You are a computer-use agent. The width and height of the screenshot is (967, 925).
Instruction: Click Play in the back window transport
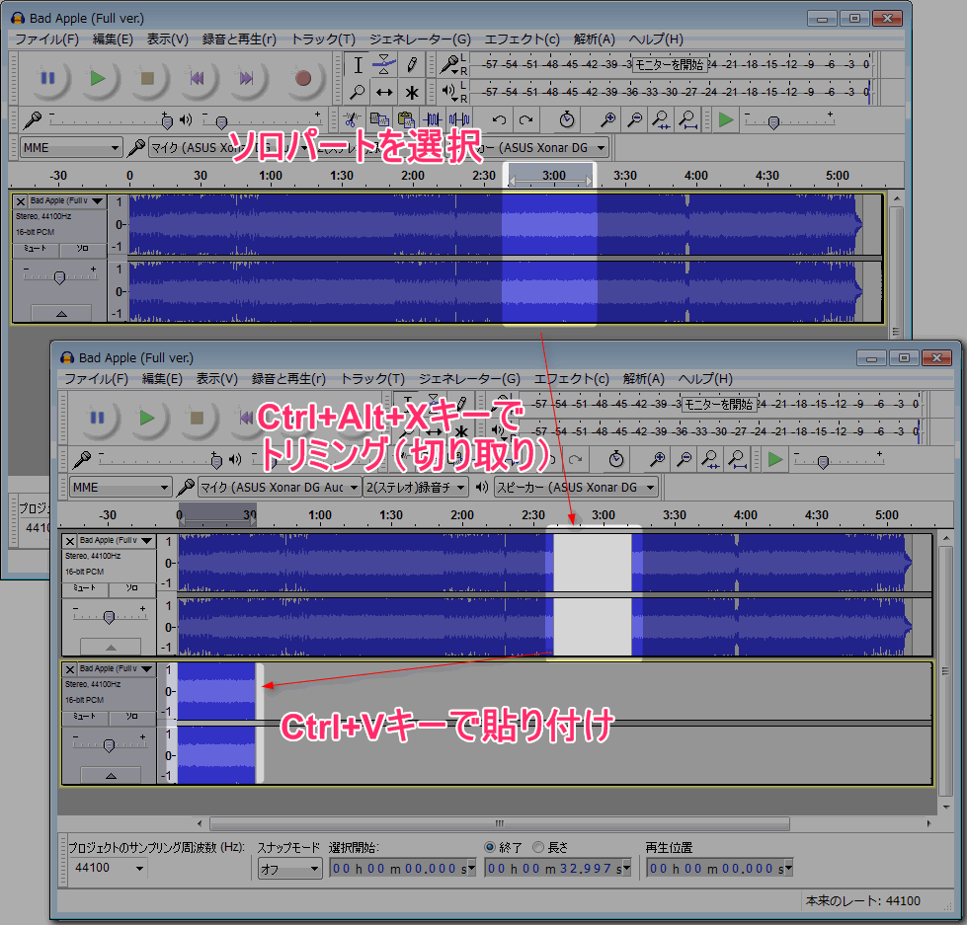coord(98,78)
